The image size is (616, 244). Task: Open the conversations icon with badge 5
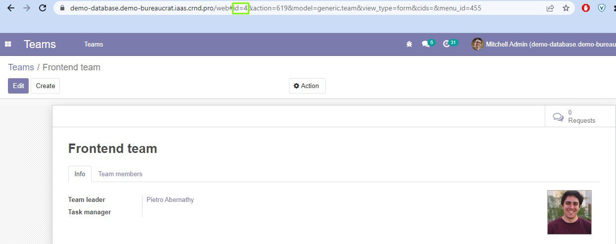(x=428, y=44)
